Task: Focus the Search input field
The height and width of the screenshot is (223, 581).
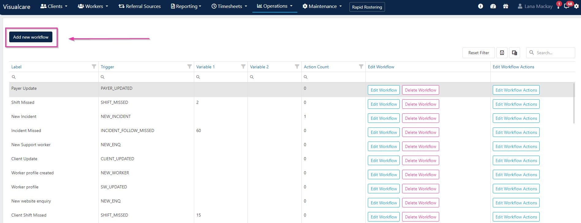Action: [x=550, y=53]
